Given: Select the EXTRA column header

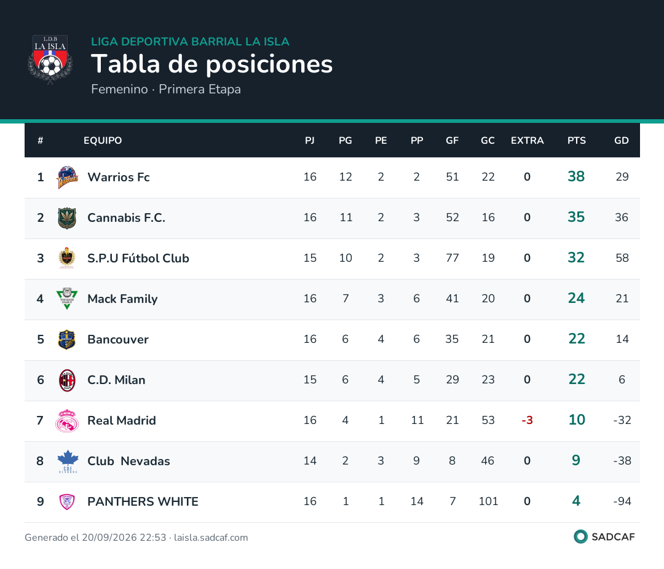Looking at the screenshot, I should tap(527, 141).
